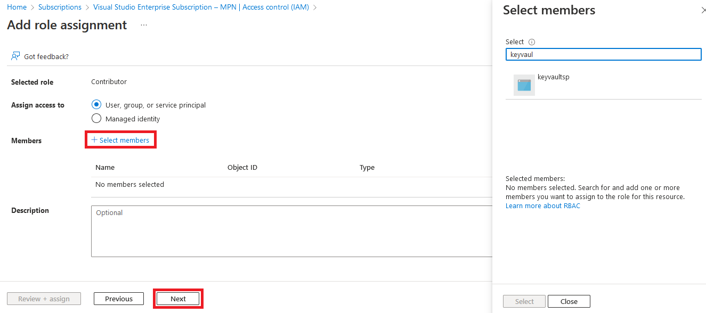706x313 pixels.
Task: Select the keyvaultsp search result
Action: pos(604,85)
